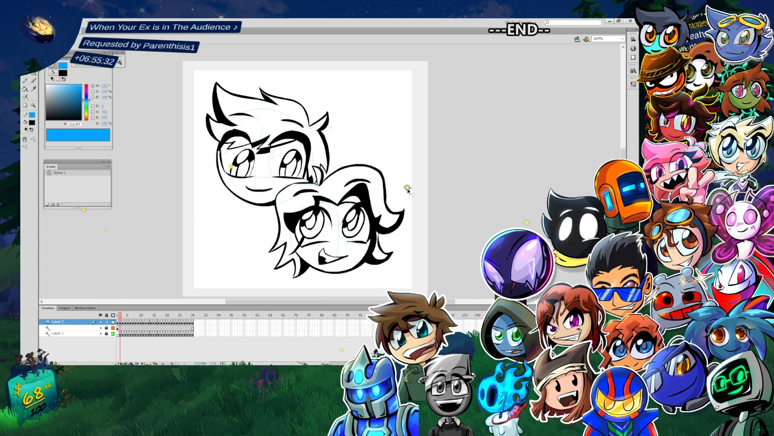
Task: Open the Library panel icon
Action: 633,71
